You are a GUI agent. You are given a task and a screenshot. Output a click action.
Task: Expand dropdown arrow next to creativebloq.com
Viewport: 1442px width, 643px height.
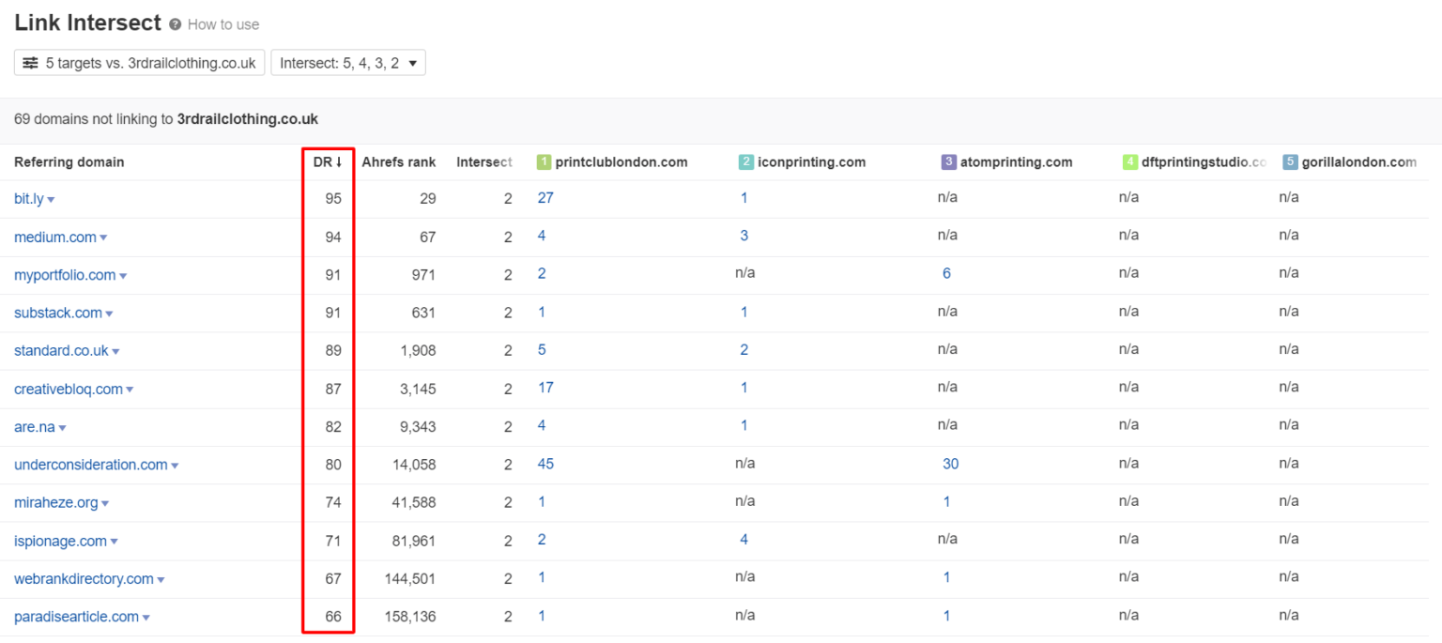(x=130, y=390)
